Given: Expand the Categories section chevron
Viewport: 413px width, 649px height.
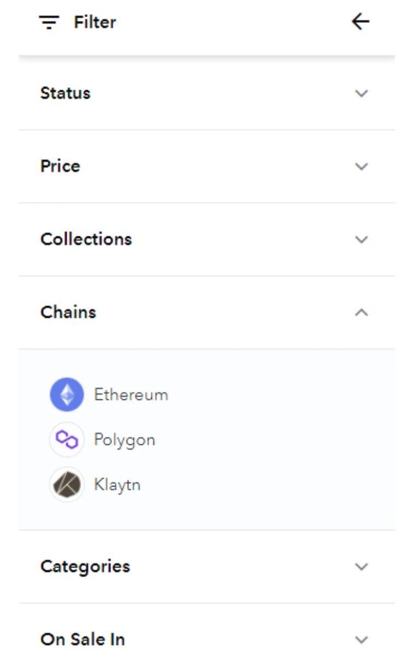Looking at the screenshot, I should (361, 566).
